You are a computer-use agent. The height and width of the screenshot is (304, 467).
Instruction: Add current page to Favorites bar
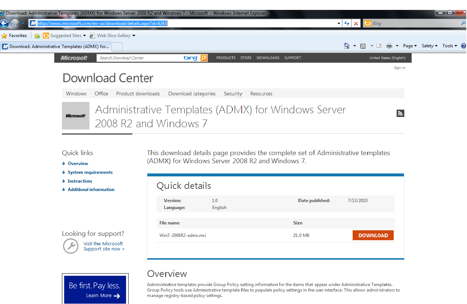point(37,36)
